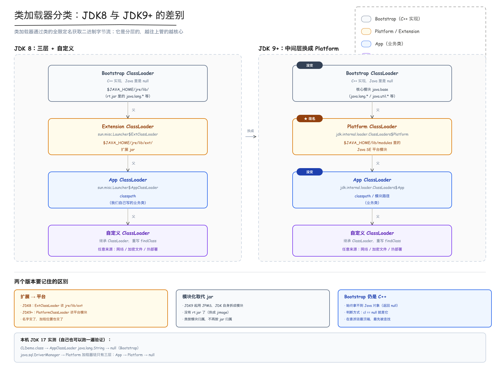Click the brown '★ 改名' badge
Viewport: 500px width, 385px height.
(x=310, y=119)
